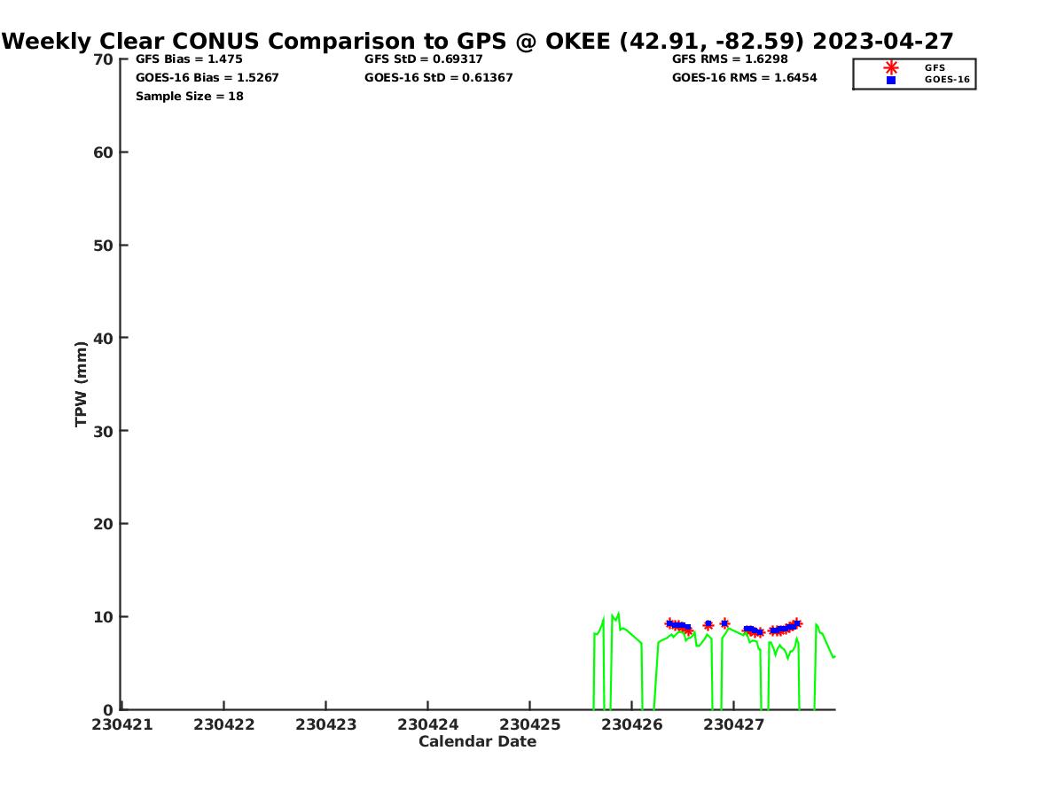This screenshot has height=798, width=1064.
Task: Click the GFS StD = 0.69317 text
Action: [423, 59]
